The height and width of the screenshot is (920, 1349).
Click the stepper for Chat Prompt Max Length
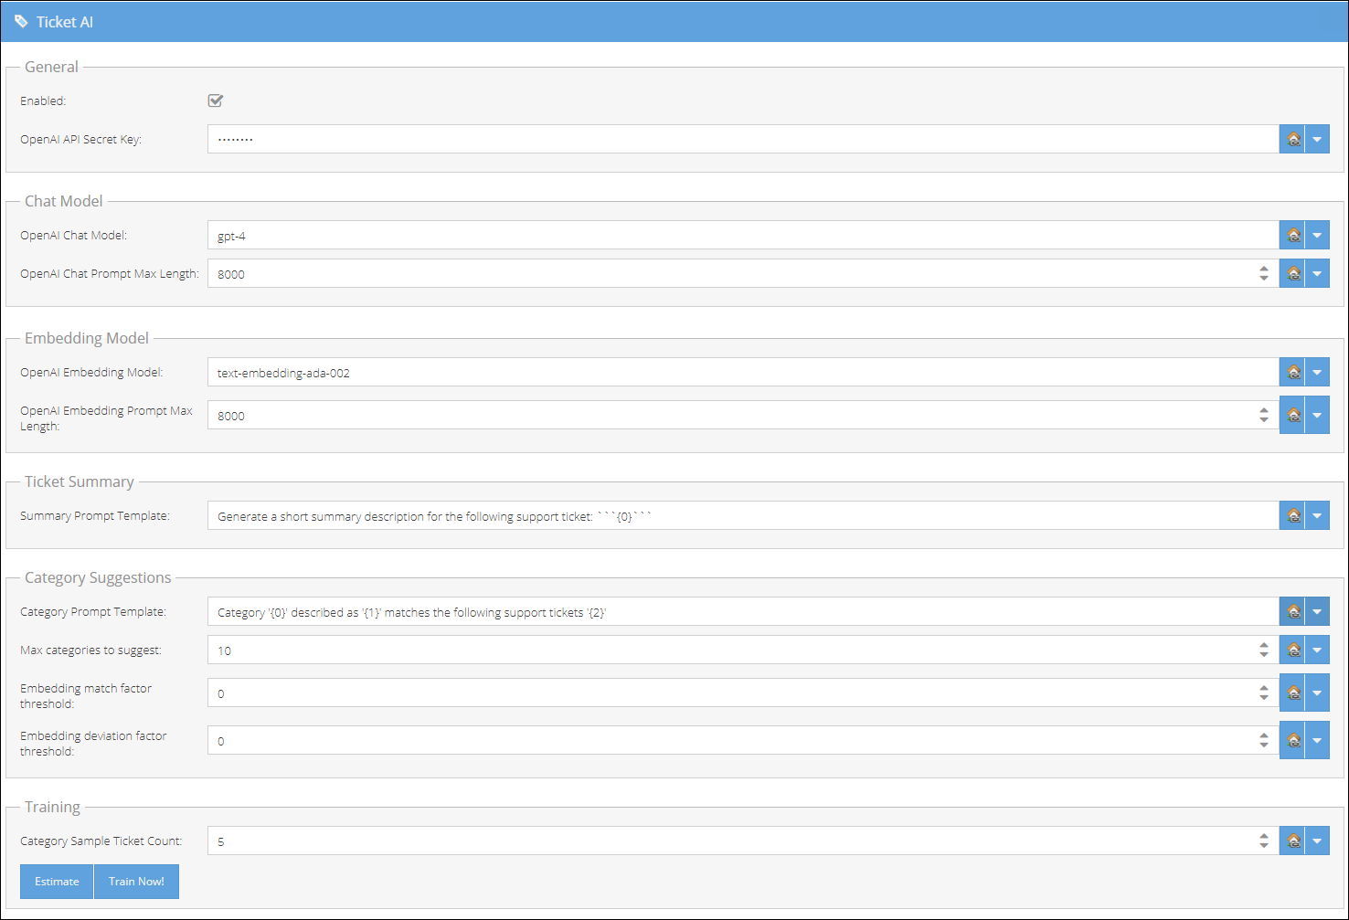coord(1264,273)
